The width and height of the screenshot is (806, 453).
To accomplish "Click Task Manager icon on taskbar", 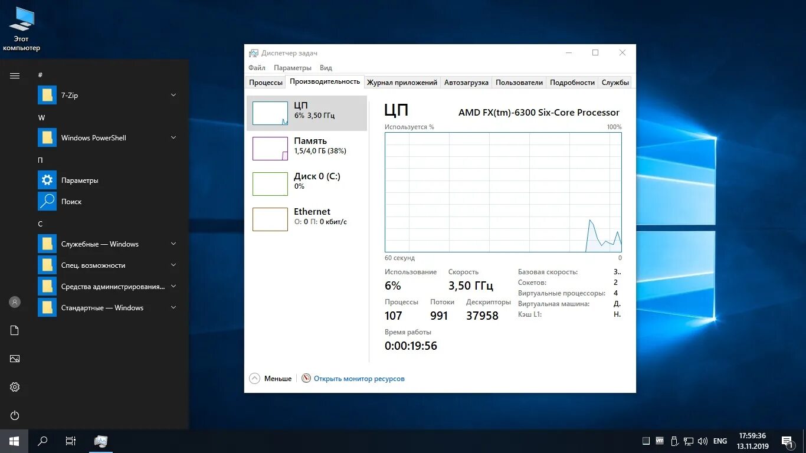I will 101,441.
